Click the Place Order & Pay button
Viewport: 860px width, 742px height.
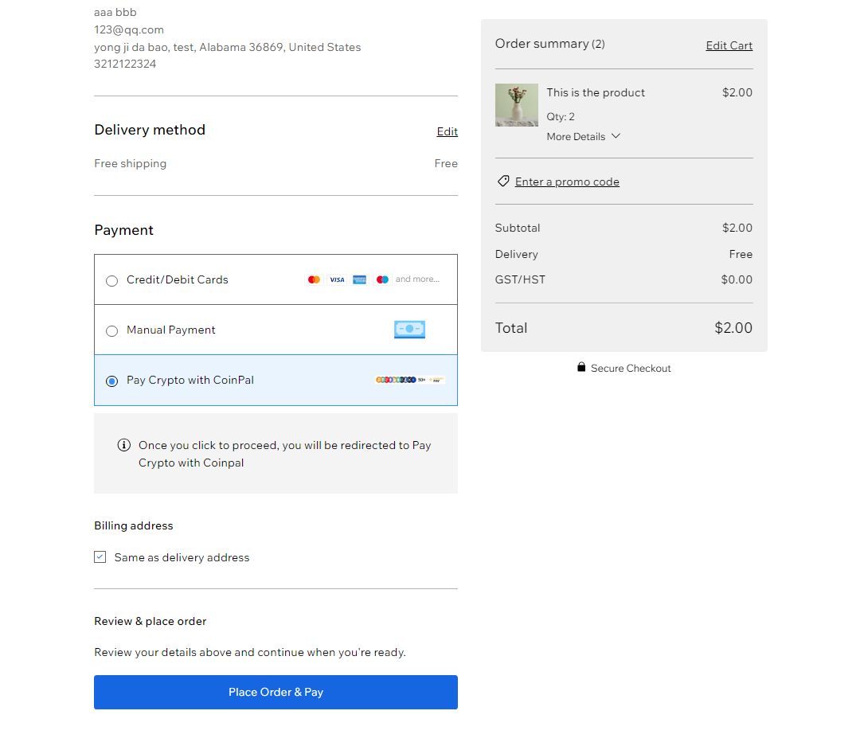pyautogui.click(x=276, y=692)
